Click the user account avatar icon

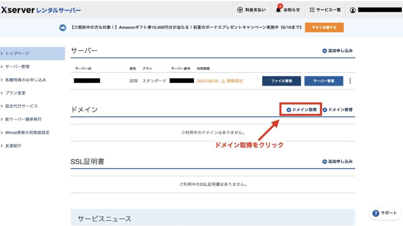(353, 10)
